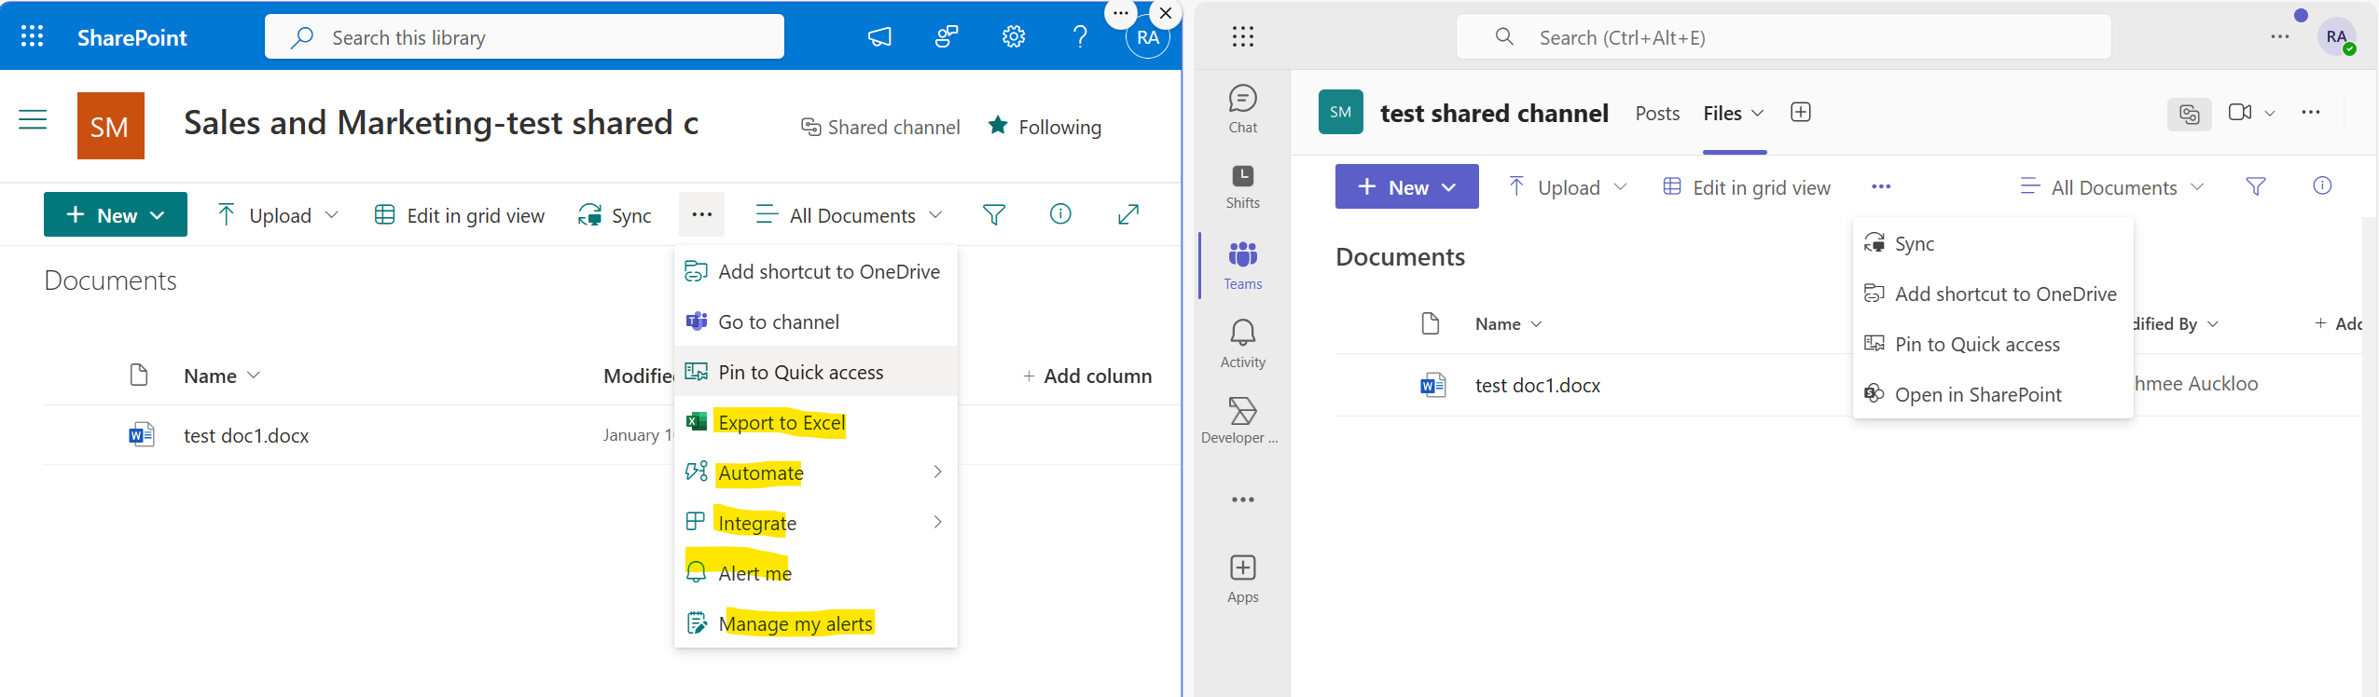Select Sync in the Teams overflow menu
2379x697 pixels.
tap(1993, 243)
